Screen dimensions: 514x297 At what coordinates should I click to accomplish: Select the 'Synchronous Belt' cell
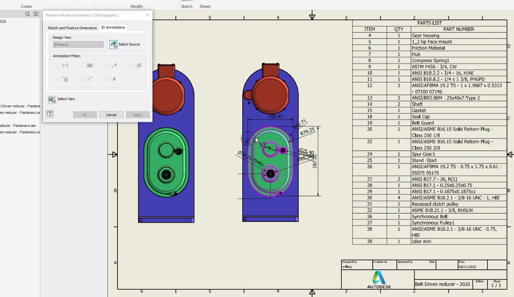[x=459, y=217]
